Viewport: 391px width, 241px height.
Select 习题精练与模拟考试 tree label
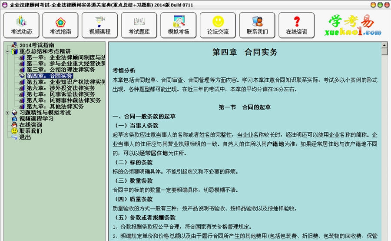point(45,113)
